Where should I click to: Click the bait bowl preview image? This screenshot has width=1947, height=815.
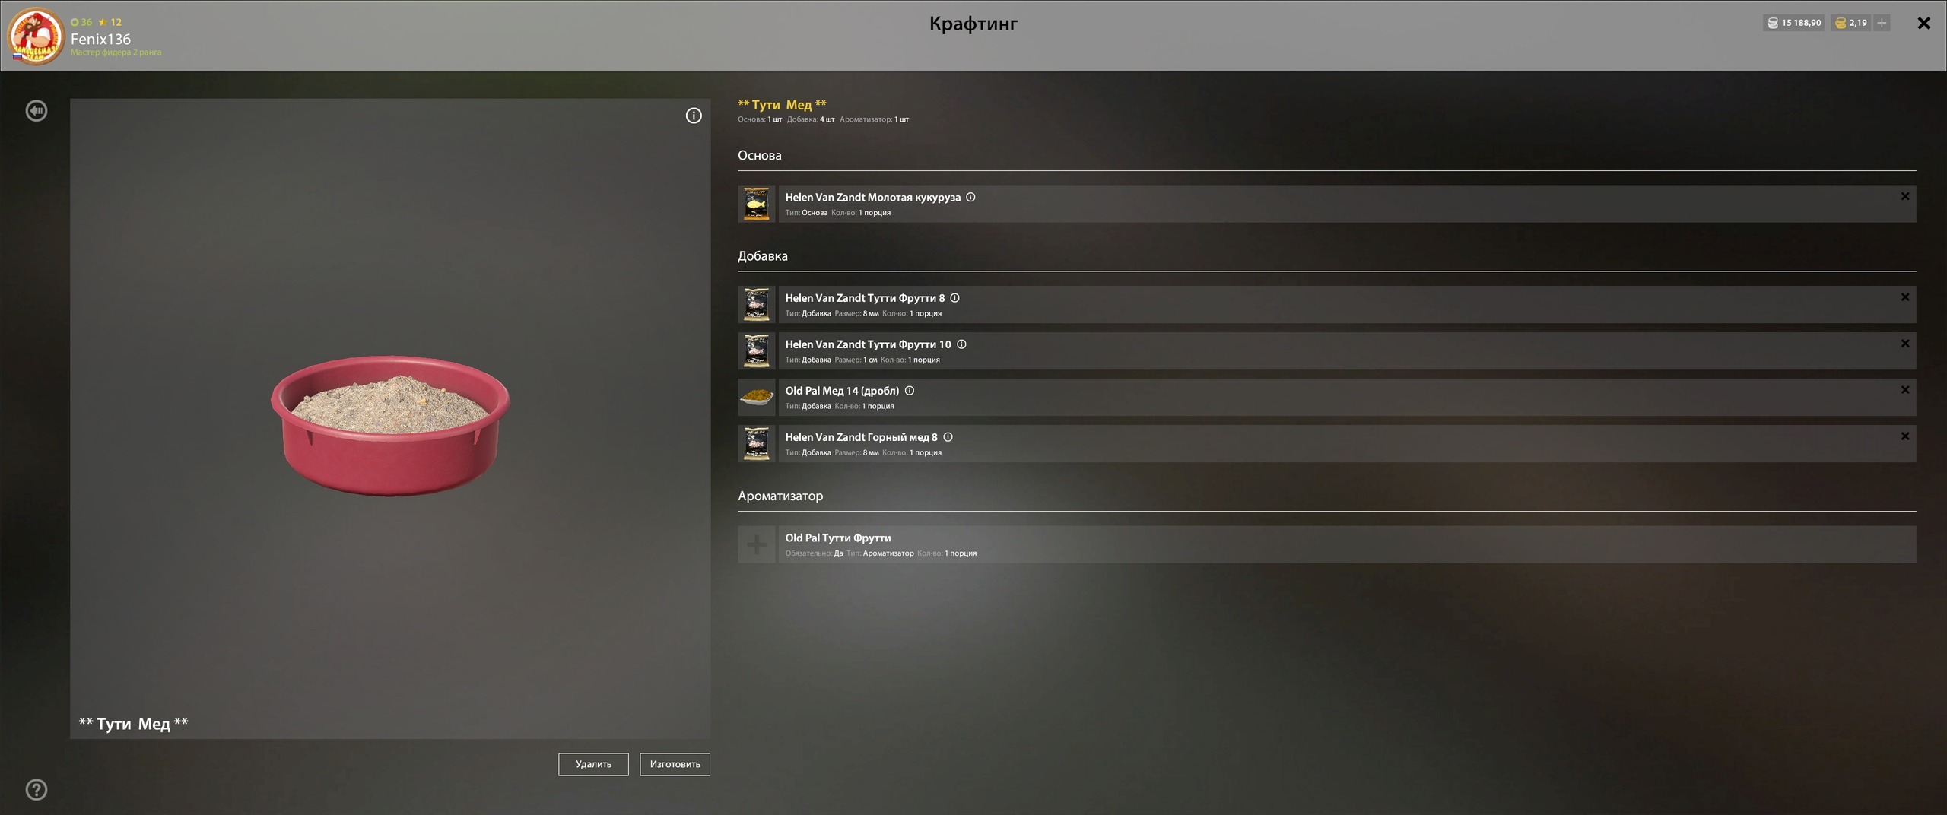390,424
